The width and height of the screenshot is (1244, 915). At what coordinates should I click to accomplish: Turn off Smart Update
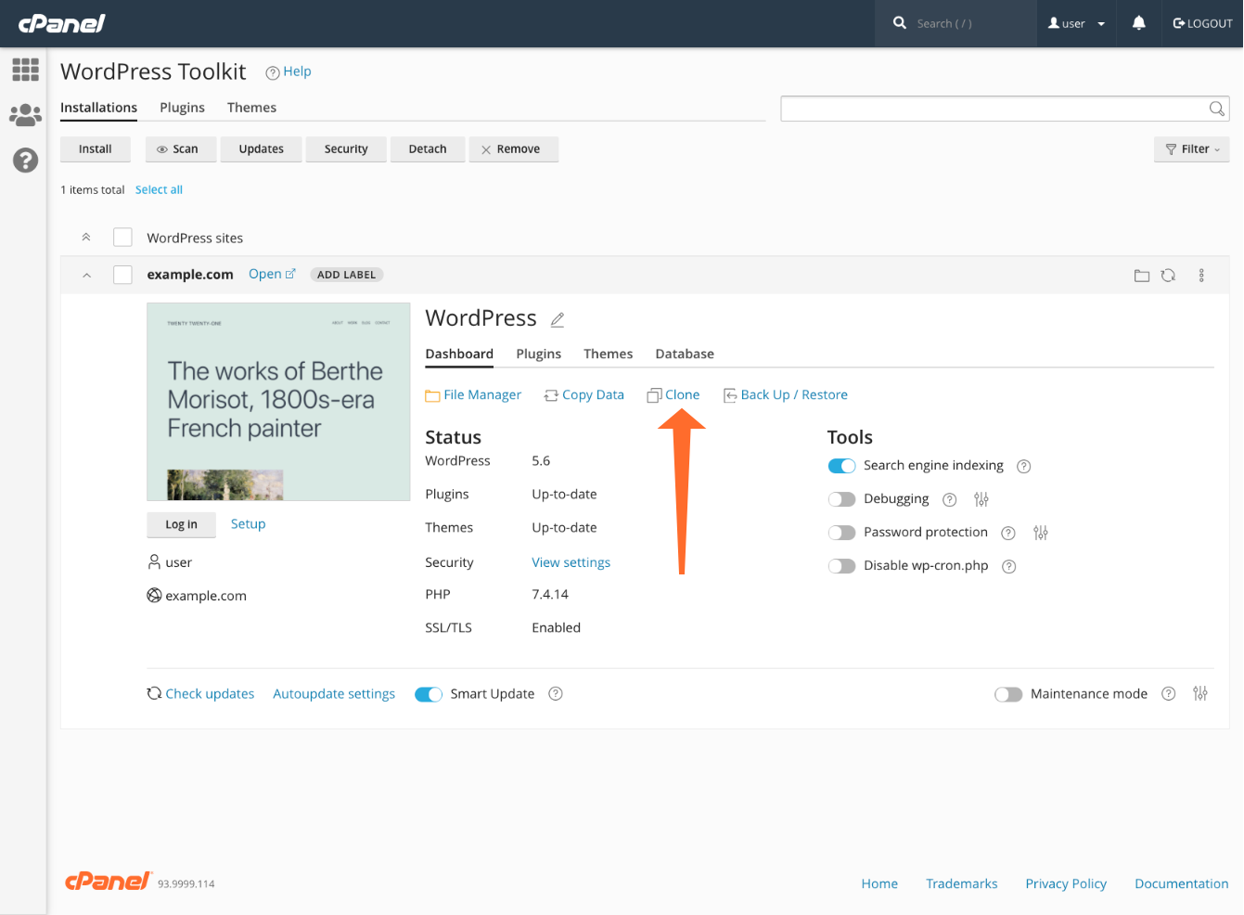pos(429,693)
